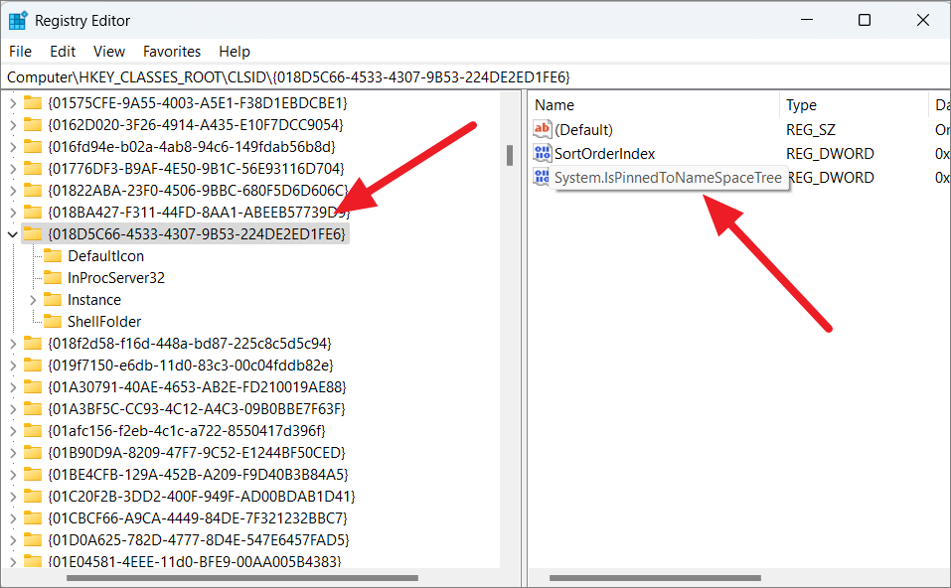Click folder icon of {01B90D9A-8209-47F7-9C52-E1244BF50CED}
Image resolution: width=951 pixels, height=588 pixels.
point(32,452)
